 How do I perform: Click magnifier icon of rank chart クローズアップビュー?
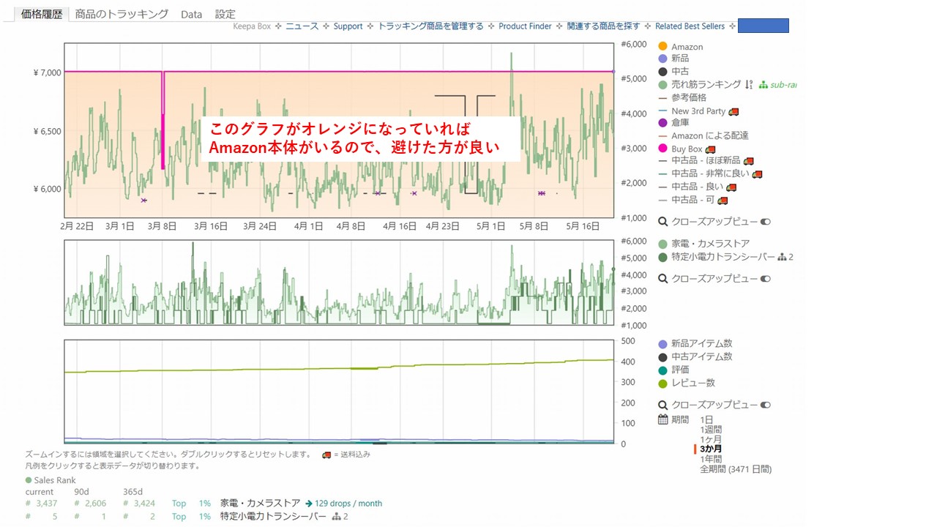[x=663, y=279]
